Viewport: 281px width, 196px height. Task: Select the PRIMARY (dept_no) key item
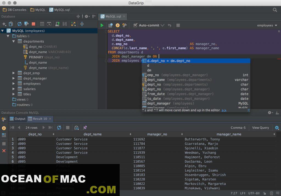[x=42, y=57]
